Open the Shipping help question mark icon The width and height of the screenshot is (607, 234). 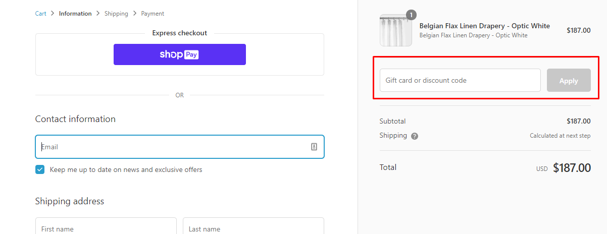coord(415,136)
